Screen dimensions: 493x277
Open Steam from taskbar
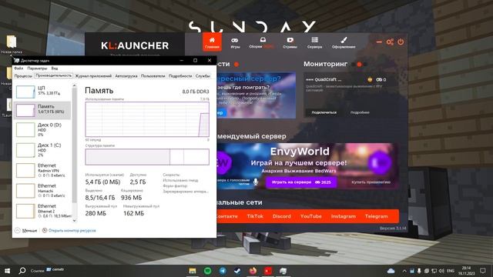pos(237,271)
